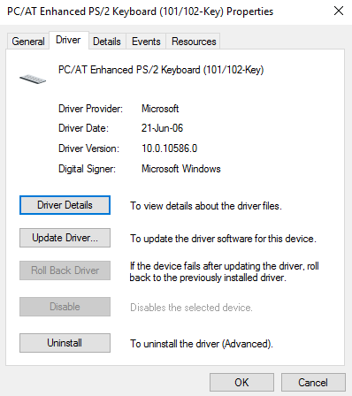Viewport: 352px width, 396px height.
Task: Click the Update Driver... button
Action: pos(65,238)
